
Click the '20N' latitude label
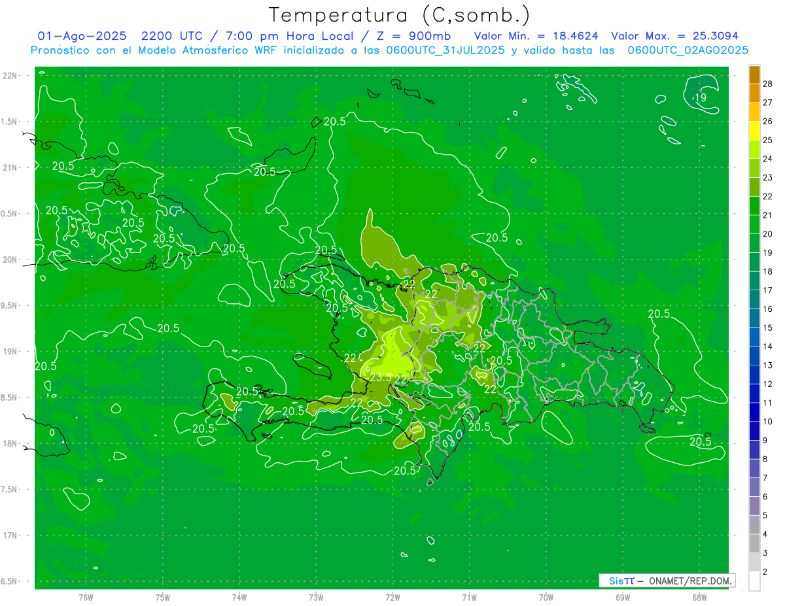tap(9, 260)
